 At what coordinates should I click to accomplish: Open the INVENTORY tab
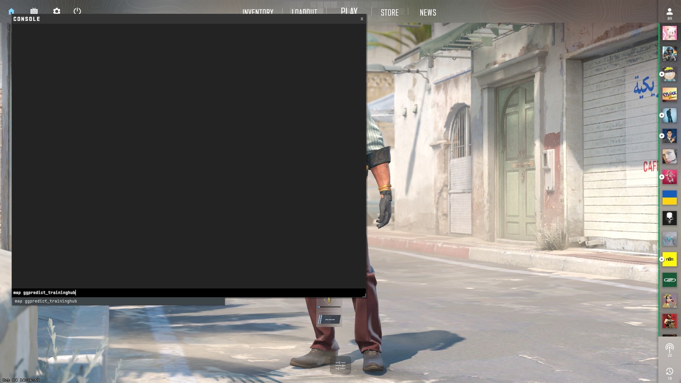click(x=257, y=12)
